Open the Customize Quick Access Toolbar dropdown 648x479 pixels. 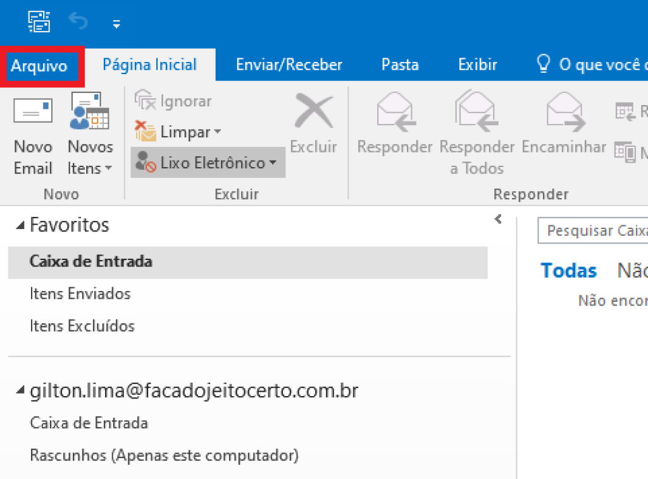pos(116,25)
